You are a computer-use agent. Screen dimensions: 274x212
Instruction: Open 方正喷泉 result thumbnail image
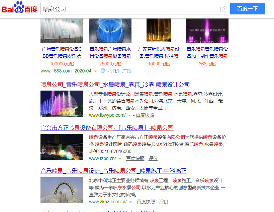pos(62,147)
